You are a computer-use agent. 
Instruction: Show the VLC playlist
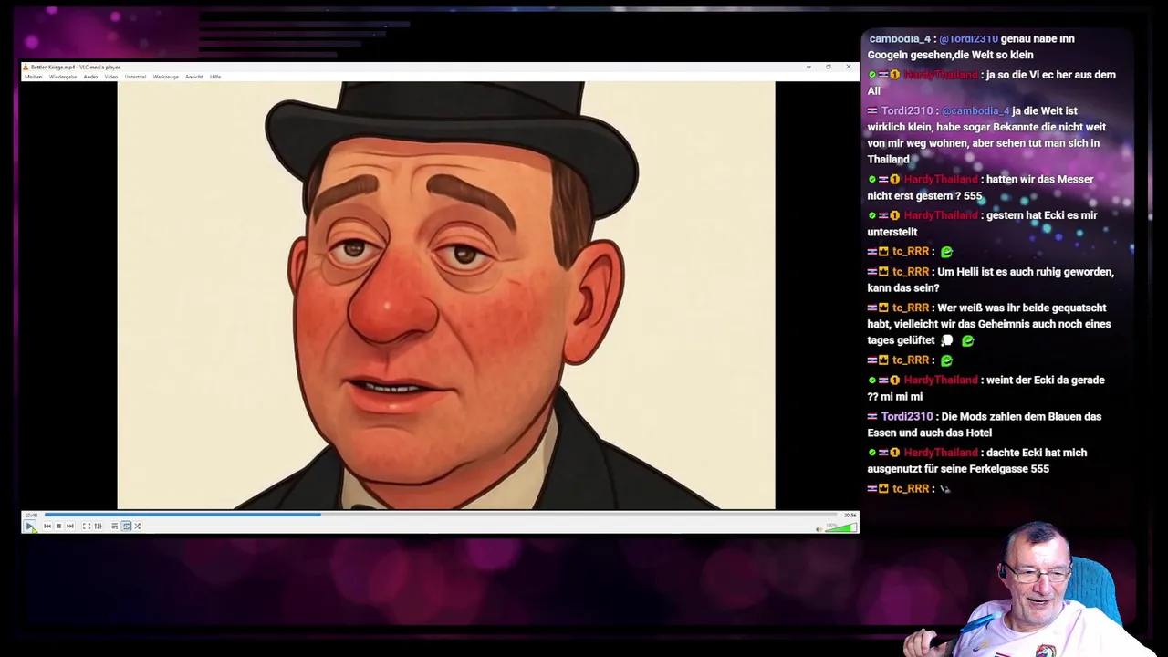point(114,527)
